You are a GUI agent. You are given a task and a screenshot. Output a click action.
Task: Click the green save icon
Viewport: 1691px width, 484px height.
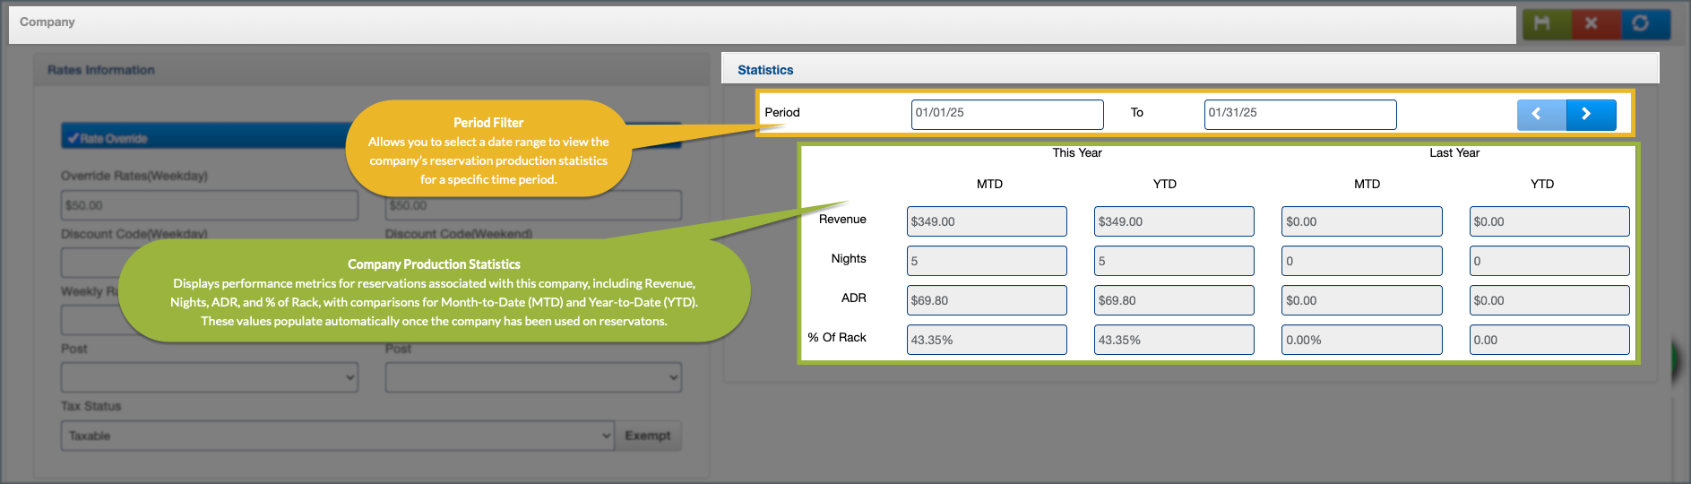click(1541, 23)
